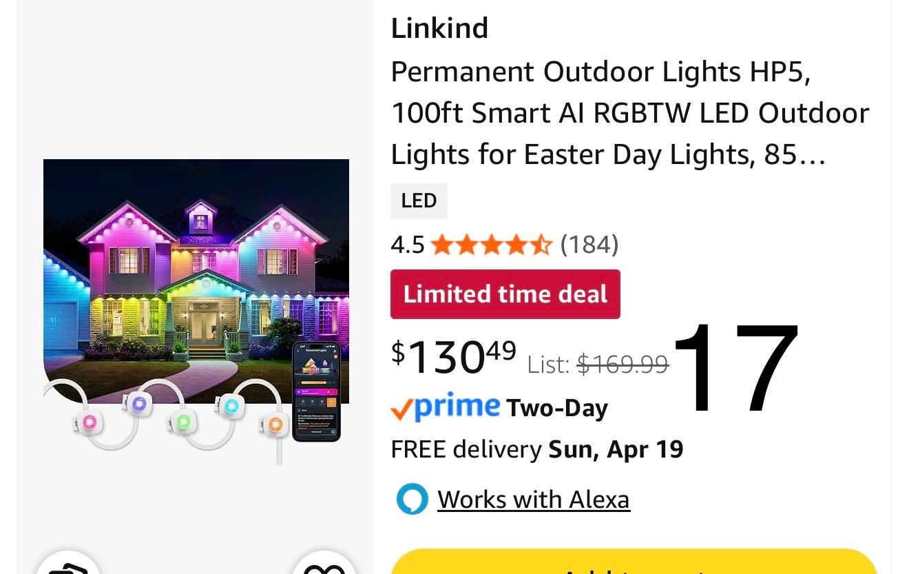Click the Linkind brand name
Screen dimensions: 909x574
tap(439, 28)
